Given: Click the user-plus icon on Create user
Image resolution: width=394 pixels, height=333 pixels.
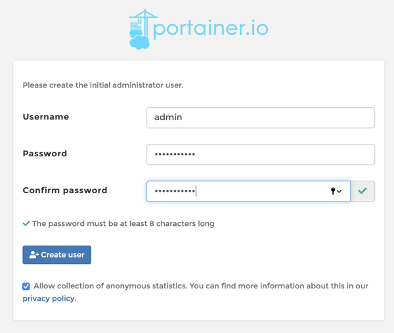Looking at the screenshot, I should 34,255.
